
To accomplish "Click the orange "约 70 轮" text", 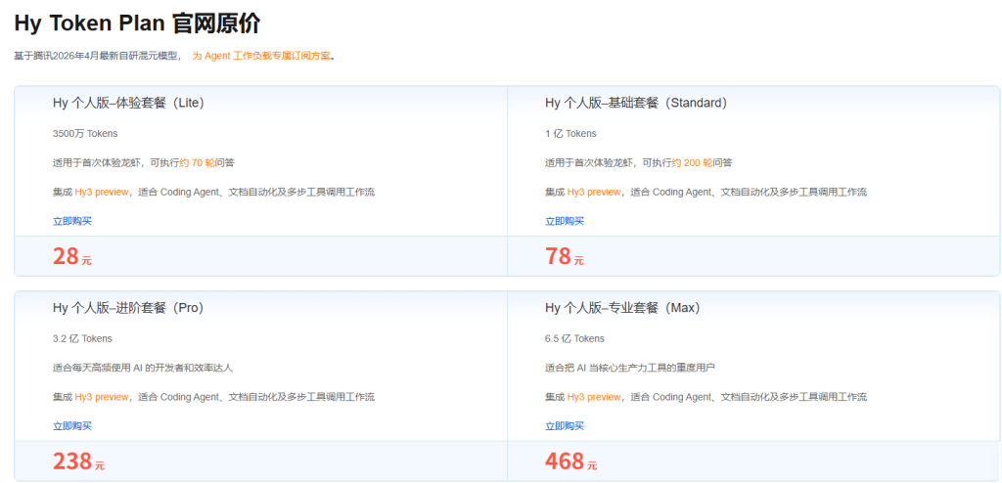I will pyautogui.click(x=197, y=163).
